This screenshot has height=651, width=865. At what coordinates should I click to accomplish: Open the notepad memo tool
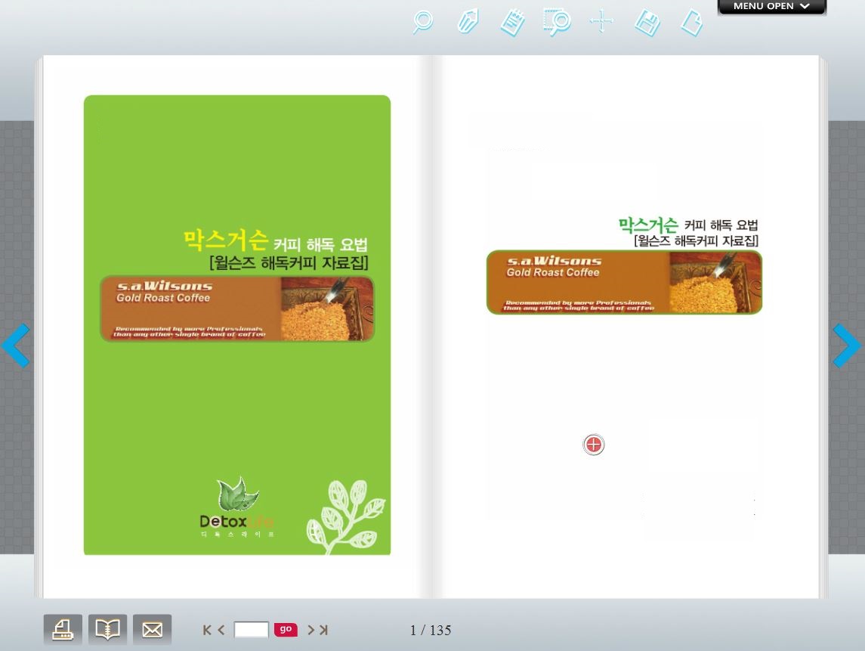pos(512,23)
